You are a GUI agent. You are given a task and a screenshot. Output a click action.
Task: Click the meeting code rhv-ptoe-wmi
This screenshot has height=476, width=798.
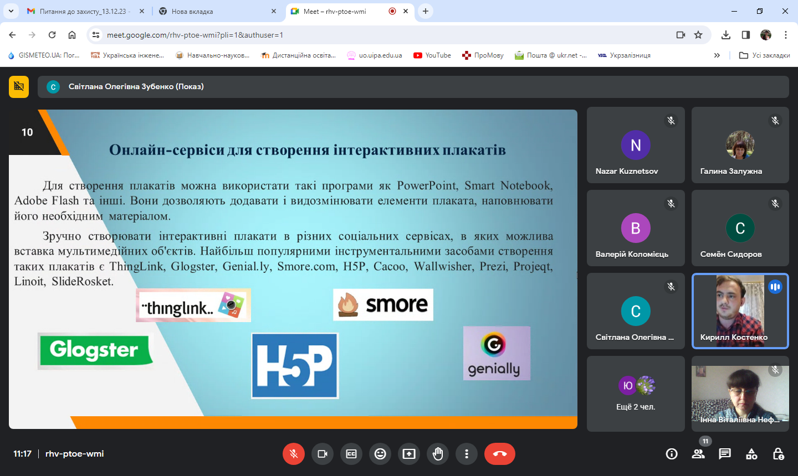pos(75,454)
